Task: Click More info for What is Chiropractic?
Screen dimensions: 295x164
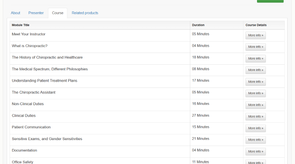Action: (x=256, y=47)
